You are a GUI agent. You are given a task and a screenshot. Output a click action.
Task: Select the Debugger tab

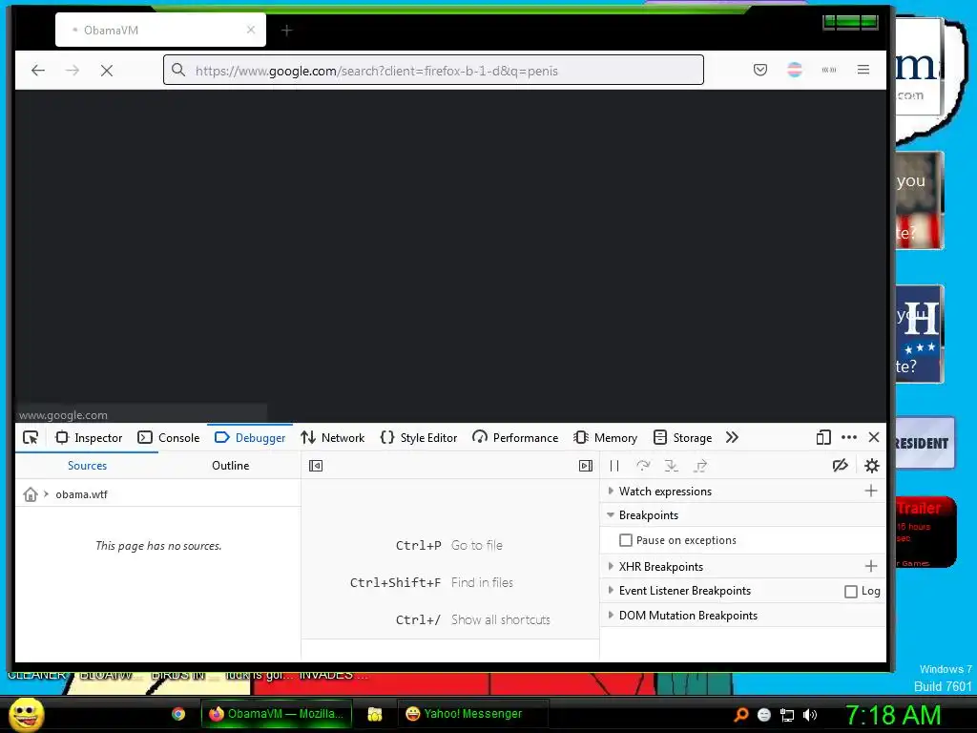[250, 437]
